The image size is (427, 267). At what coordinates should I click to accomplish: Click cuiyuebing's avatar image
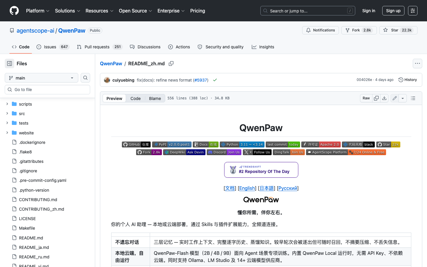pos(107,80)
